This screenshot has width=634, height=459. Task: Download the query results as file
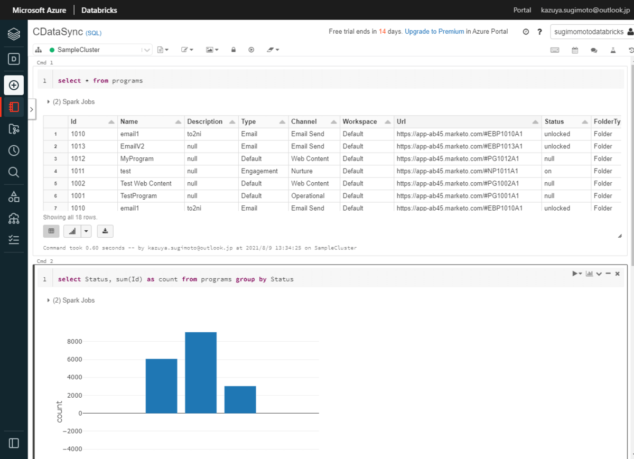point(105,231)
